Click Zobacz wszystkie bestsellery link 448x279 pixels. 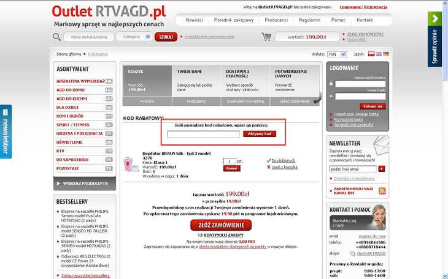point(85,275)
